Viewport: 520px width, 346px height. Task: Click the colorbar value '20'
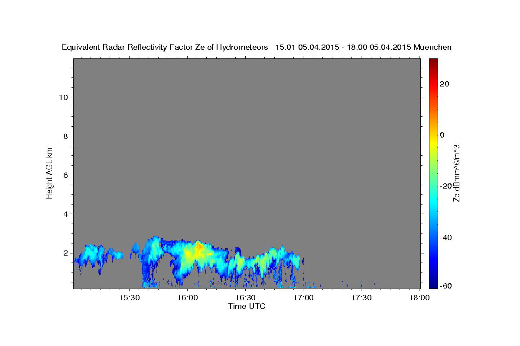point(444,84)
